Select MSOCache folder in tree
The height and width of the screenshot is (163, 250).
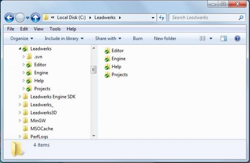click(x=42, y=128)
